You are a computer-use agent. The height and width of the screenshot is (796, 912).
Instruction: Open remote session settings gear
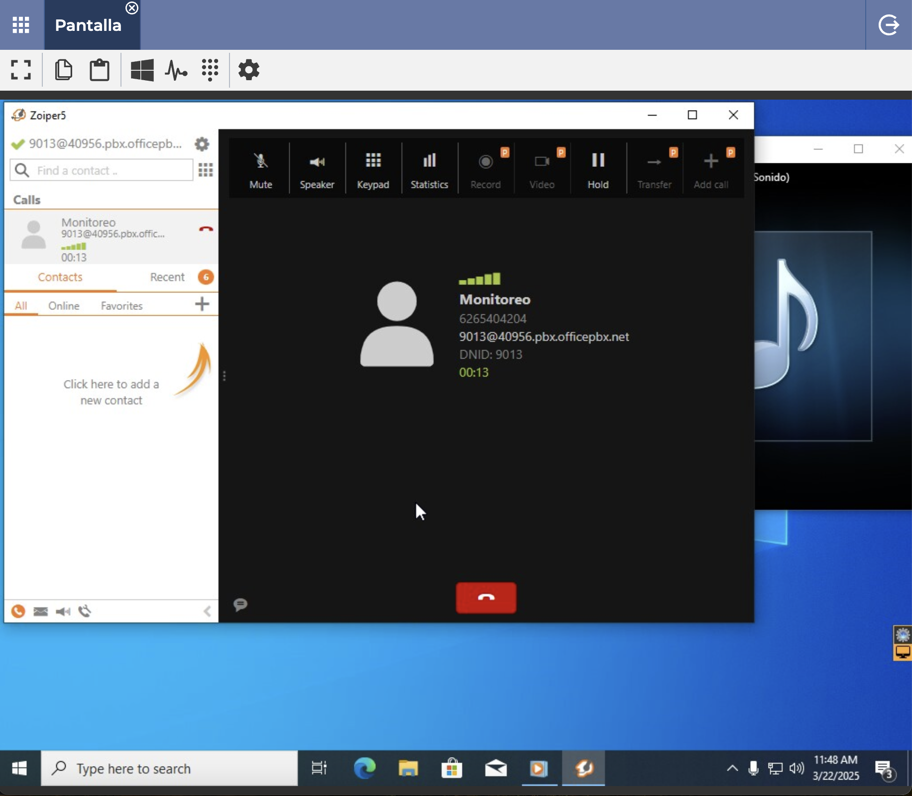(249, 70)
